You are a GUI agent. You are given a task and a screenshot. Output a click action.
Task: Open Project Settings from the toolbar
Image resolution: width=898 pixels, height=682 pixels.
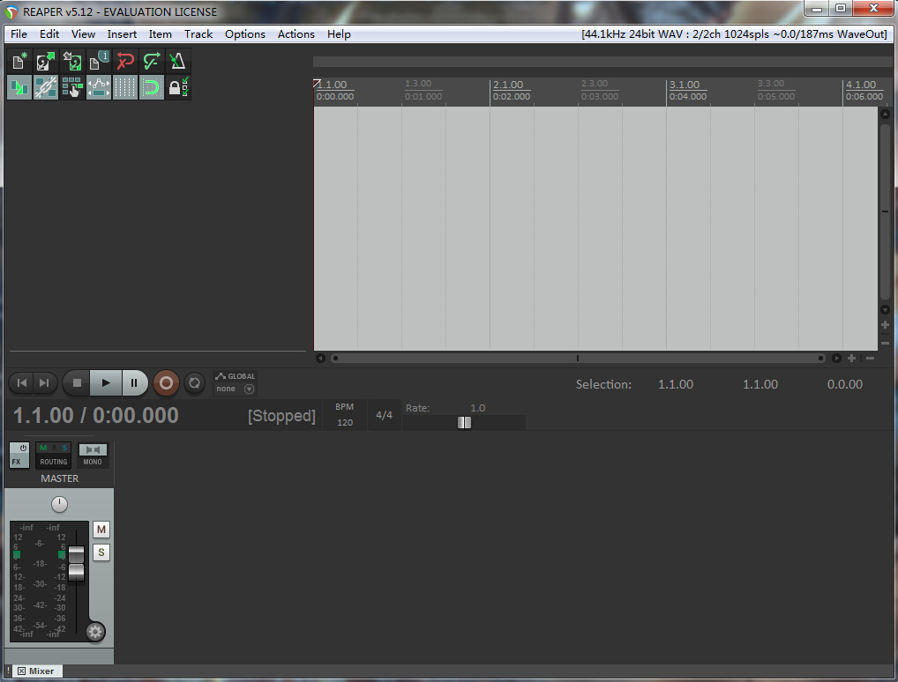pos(99,62)
